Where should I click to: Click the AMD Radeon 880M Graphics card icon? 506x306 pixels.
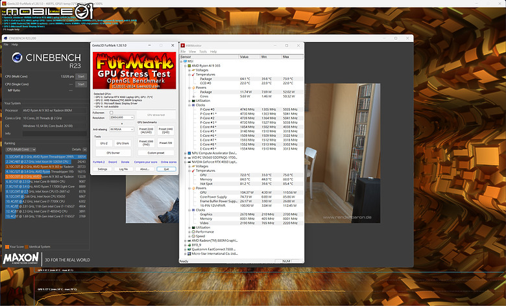189,241
